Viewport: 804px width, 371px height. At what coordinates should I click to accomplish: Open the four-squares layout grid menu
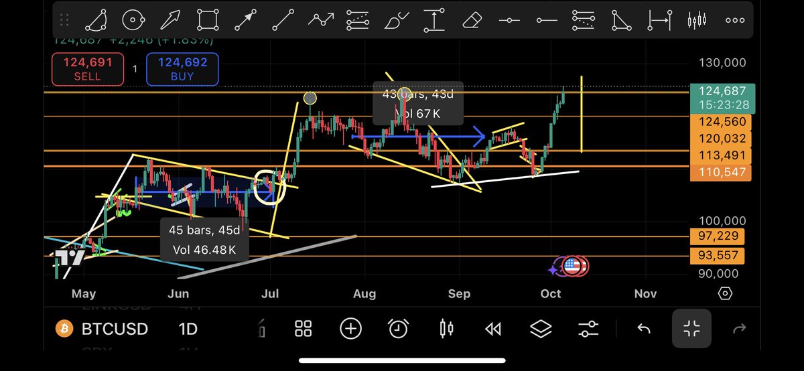tap(304, 329)
